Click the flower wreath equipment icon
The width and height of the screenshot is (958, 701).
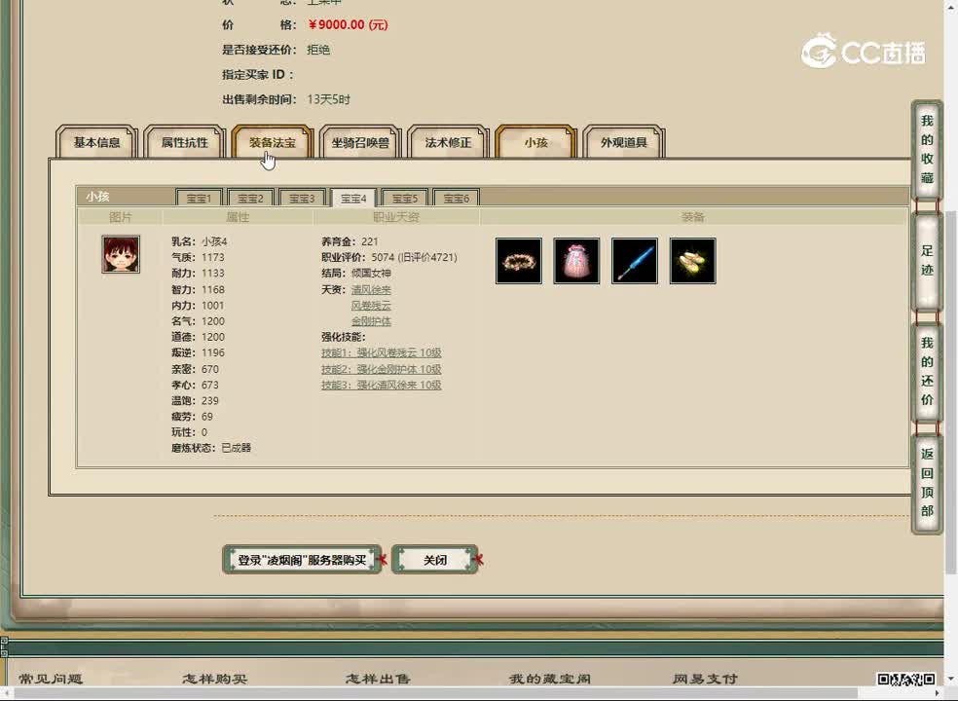pos(519,261)
